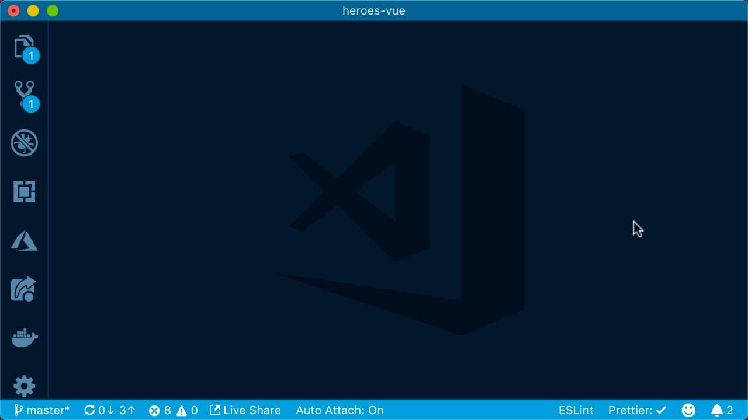The image size is (748, 420).
Task: Open the Explorer view in the sidebar
Action: 24,48
